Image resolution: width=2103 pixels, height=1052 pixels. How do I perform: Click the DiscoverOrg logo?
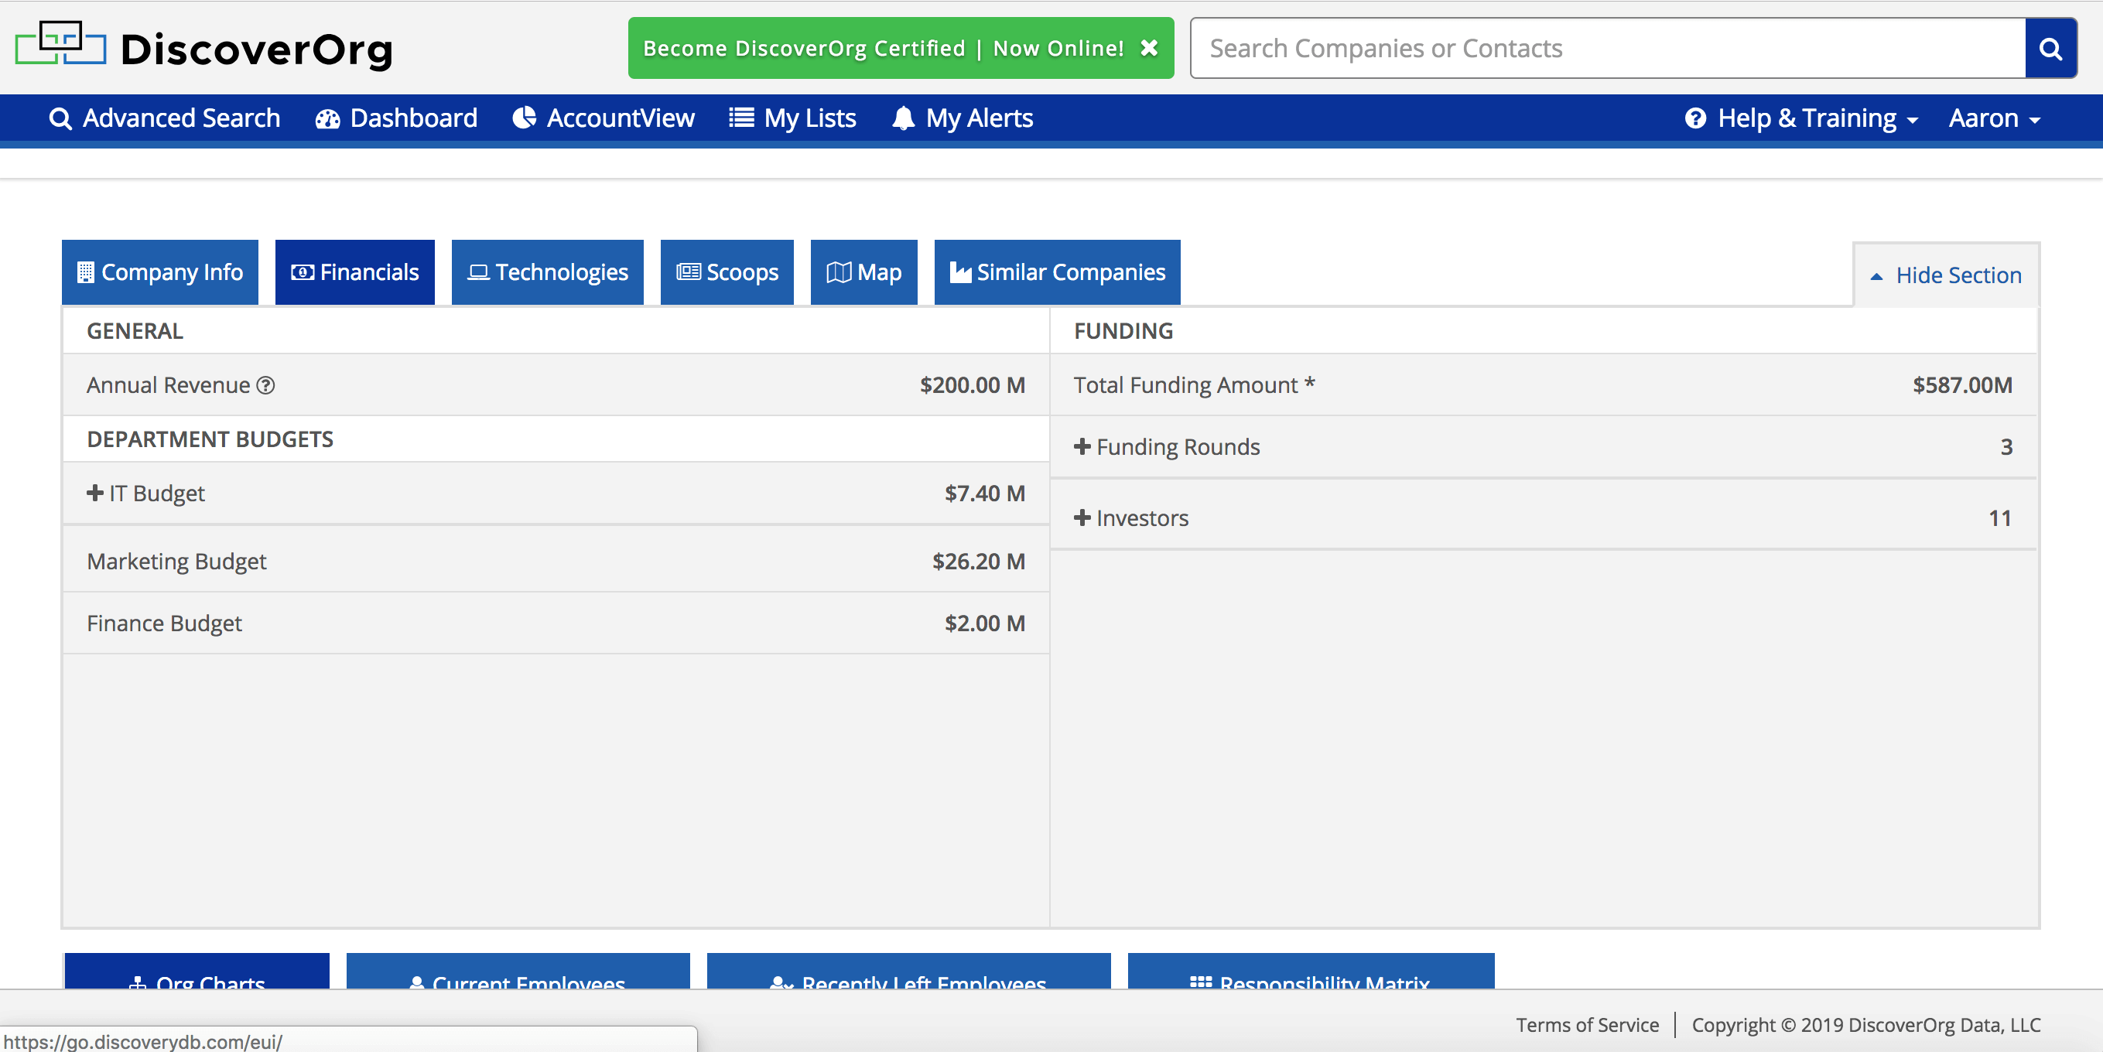click(x=204, y=48)
